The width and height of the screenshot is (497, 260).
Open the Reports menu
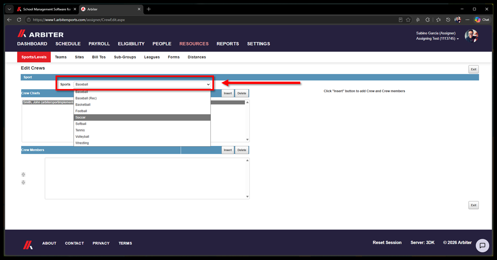click(228, 44)
